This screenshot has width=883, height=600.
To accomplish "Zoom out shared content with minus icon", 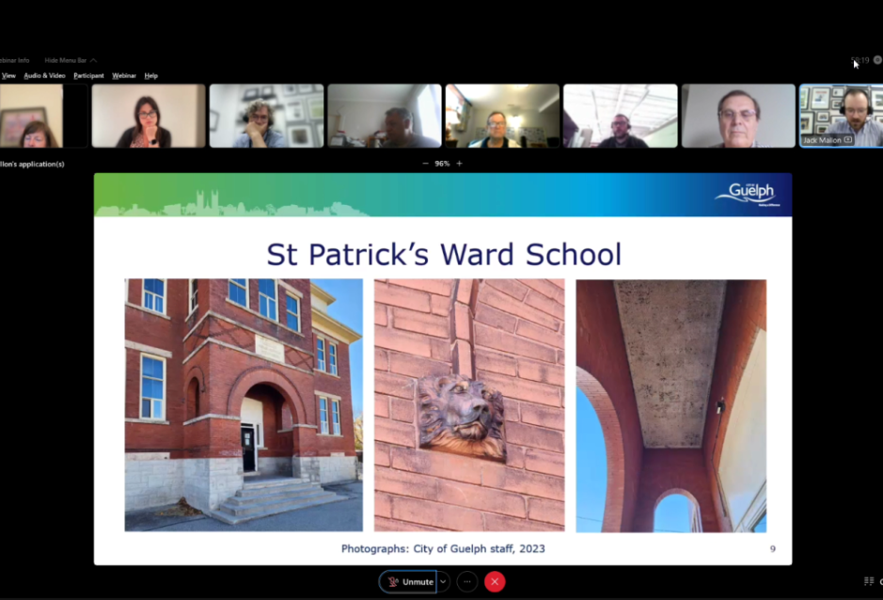I will (425, 164).
